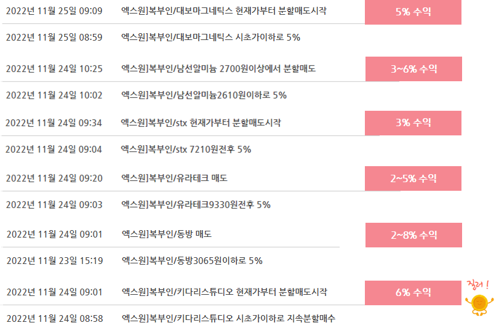
Task: Open the 동방3065원이하로 5% message
Action: tap(192, 261)
